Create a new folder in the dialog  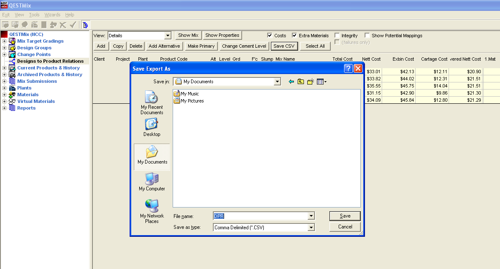pyautogui.click(x=310, y=82)
